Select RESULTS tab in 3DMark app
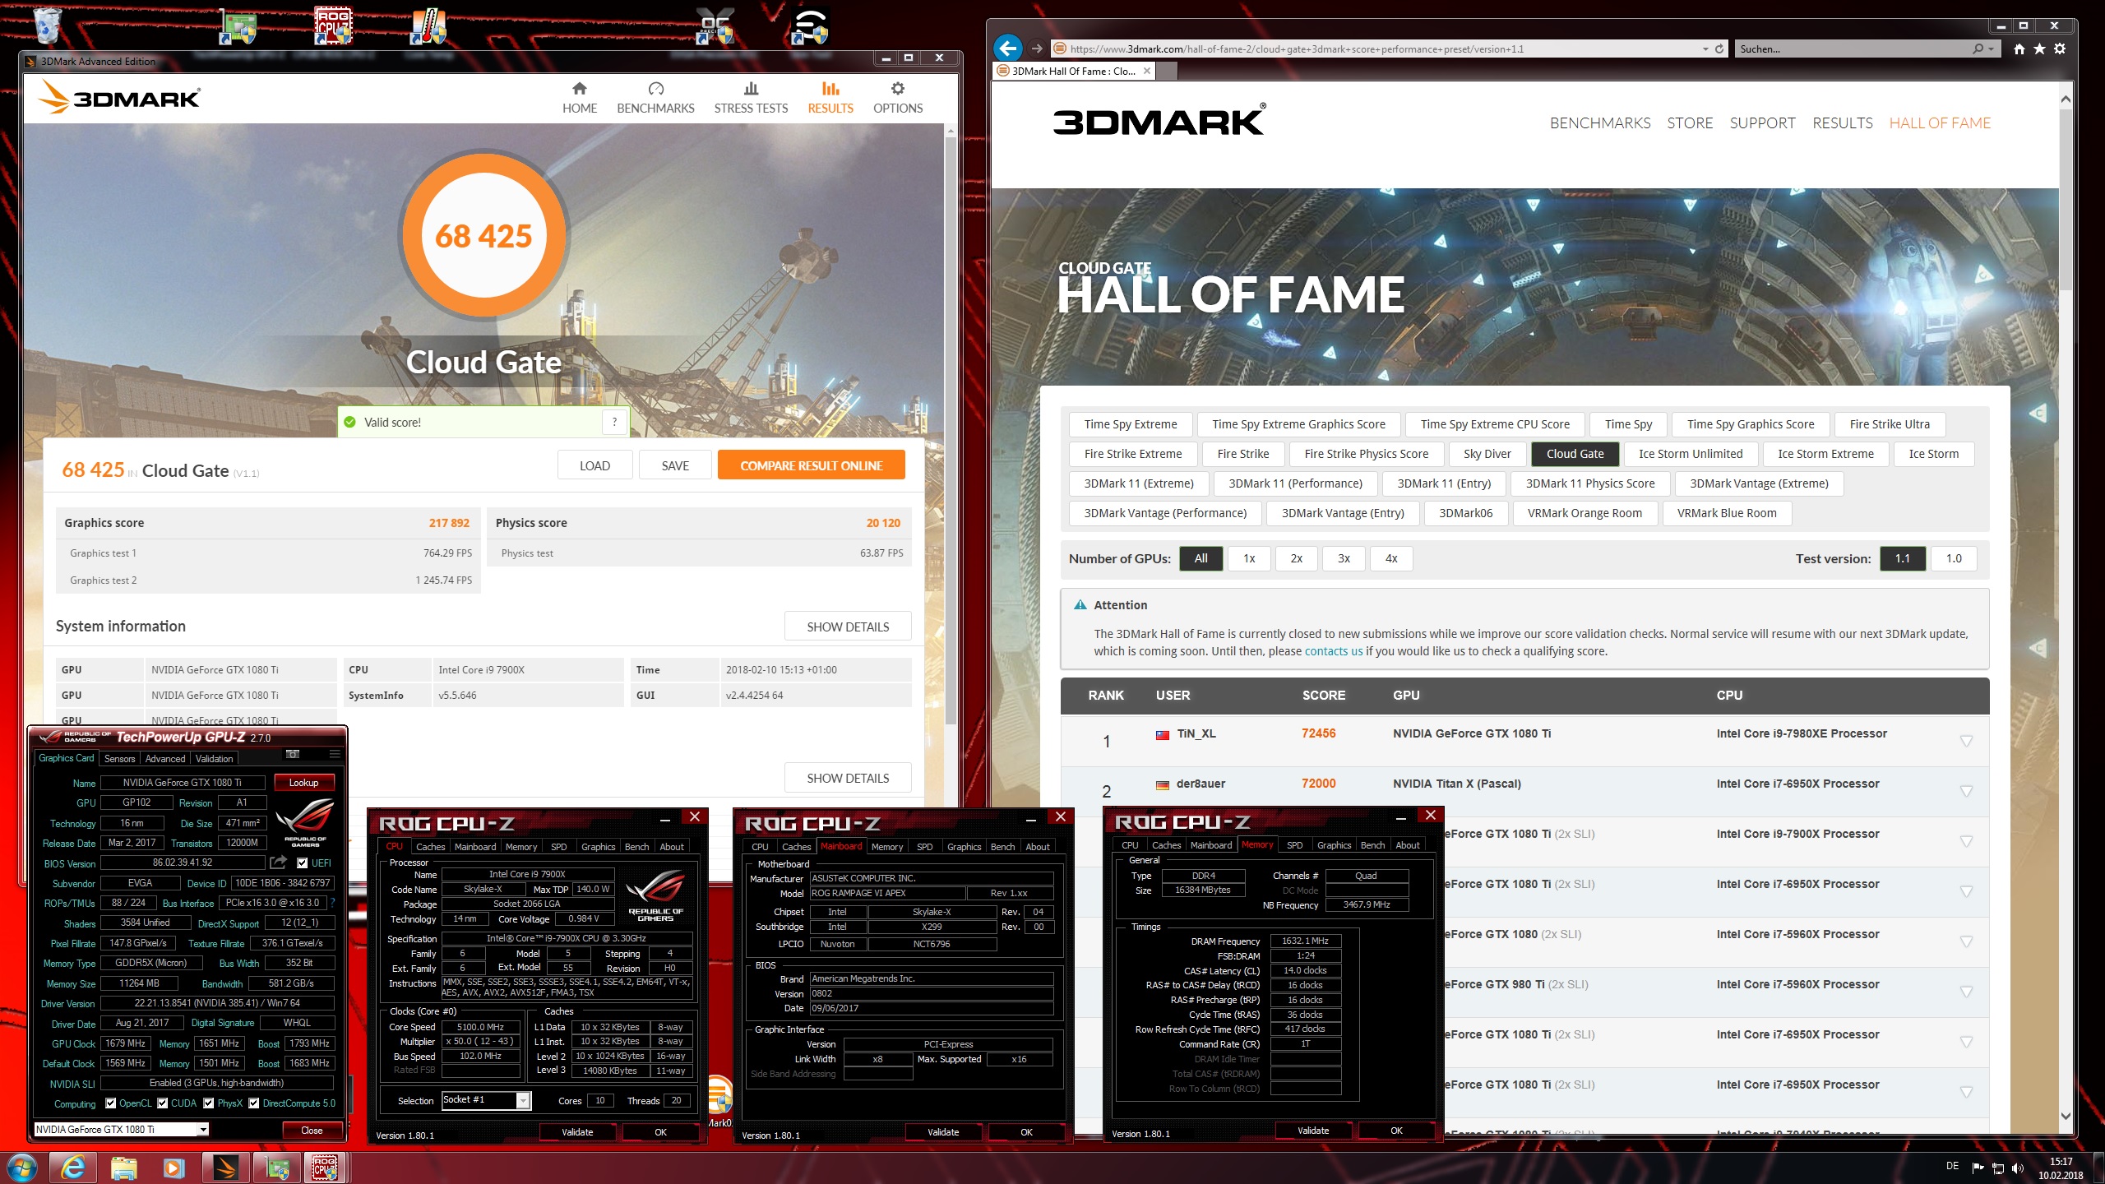The image size is (2105, 1184). click(830, 98)
